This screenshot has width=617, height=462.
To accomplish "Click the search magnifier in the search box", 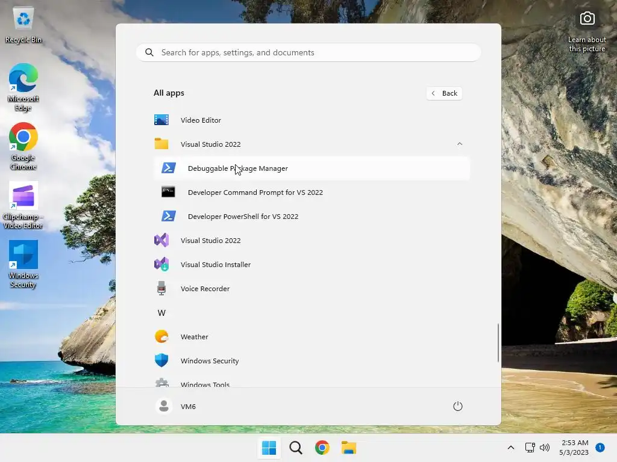I will coord(149,52).
